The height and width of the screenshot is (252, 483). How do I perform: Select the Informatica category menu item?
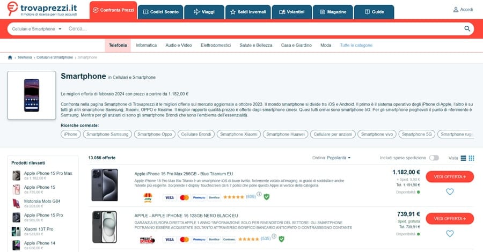point(146,45)
